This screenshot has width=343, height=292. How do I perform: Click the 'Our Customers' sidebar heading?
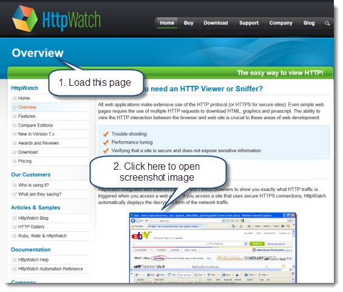click(30, 175)
